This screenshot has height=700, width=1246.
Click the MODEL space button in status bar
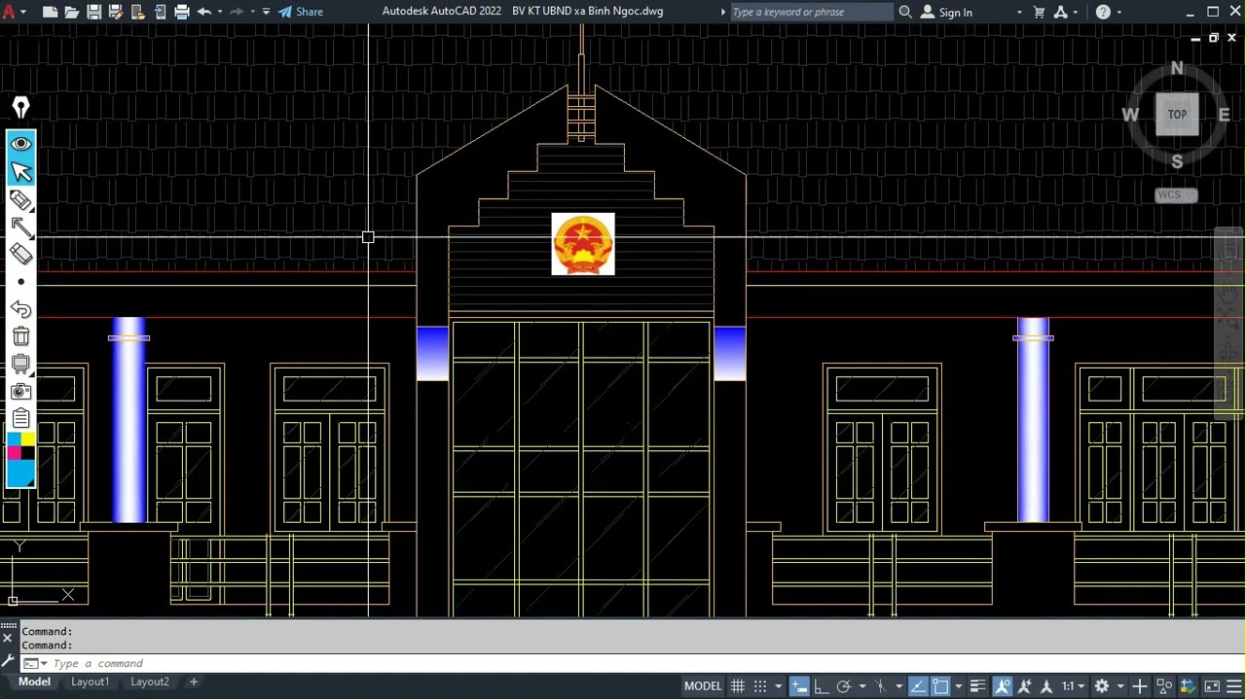(703, 686)
